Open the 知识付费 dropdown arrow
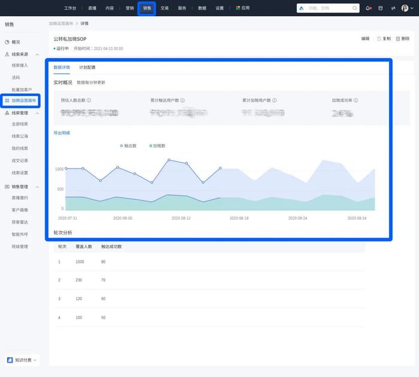The width and height of the screenshot is (419, 377). coord(35,360)
